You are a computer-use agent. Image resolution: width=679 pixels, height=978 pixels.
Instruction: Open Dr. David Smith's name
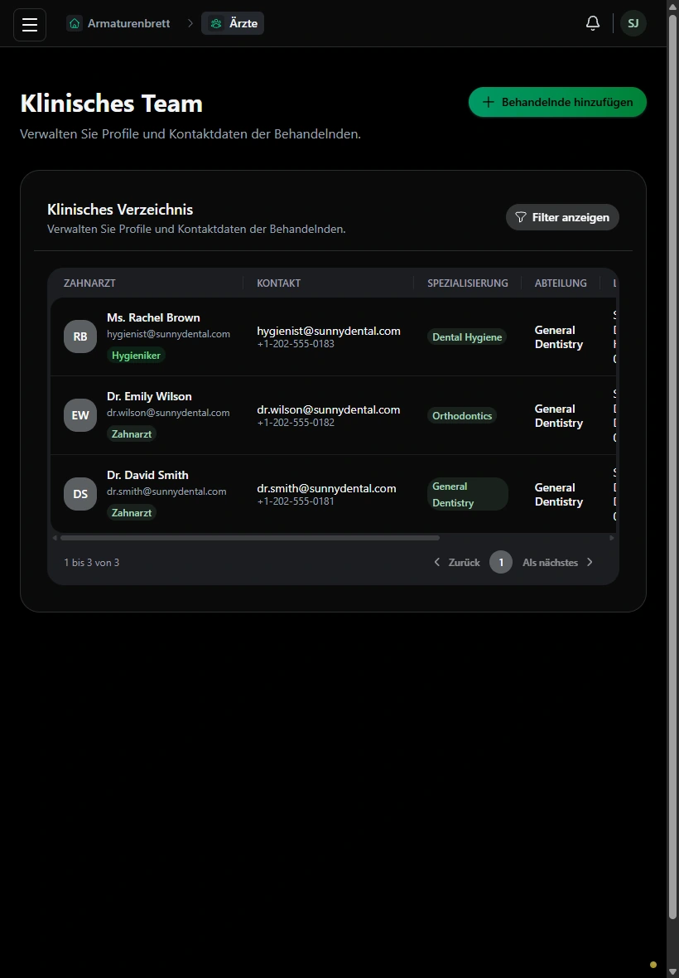tap(147, 475)
